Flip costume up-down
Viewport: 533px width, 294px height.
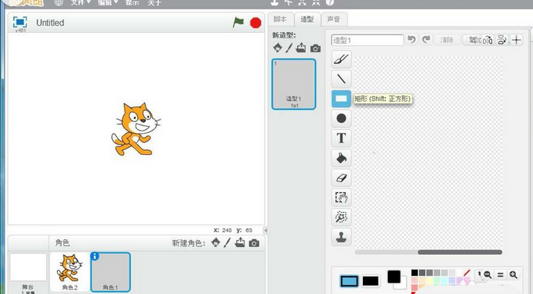point(502,40)
